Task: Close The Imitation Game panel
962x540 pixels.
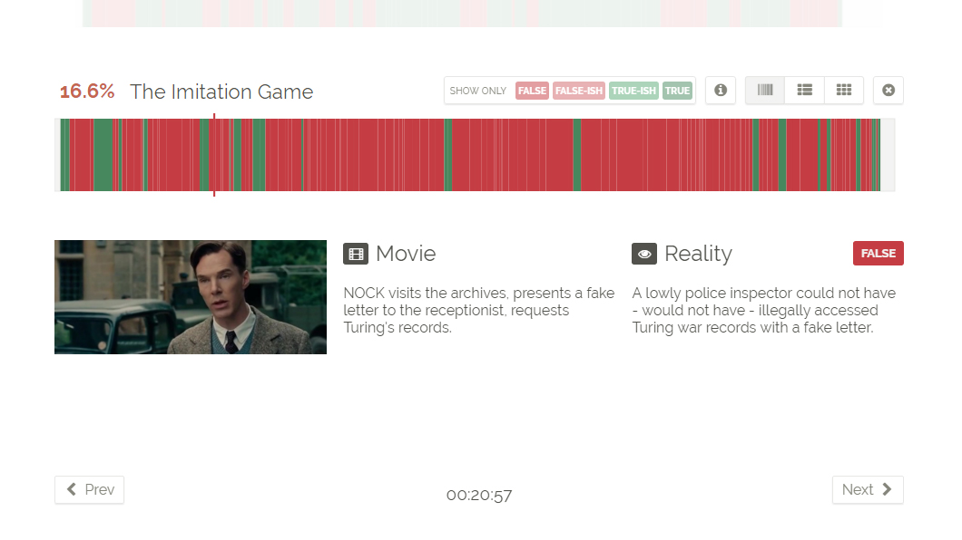Action: 888,91
